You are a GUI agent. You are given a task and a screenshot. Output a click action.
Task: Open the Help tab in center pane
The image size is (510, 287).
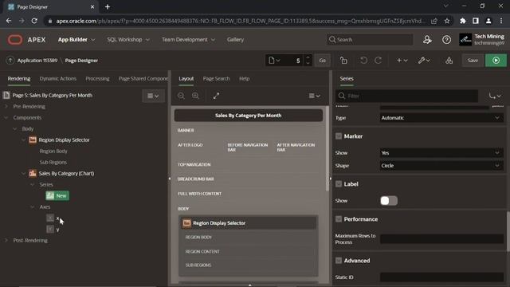click(x=245, y=78)
